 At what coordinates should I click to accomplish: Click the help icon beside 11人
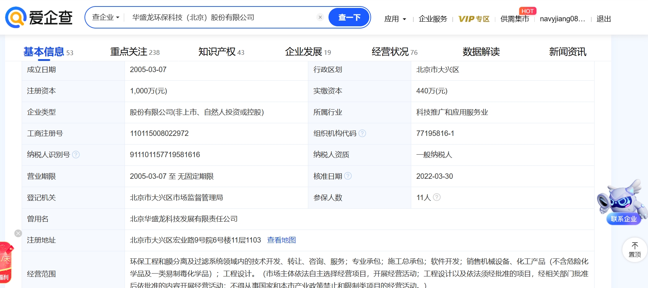click(x=437, y=197)
